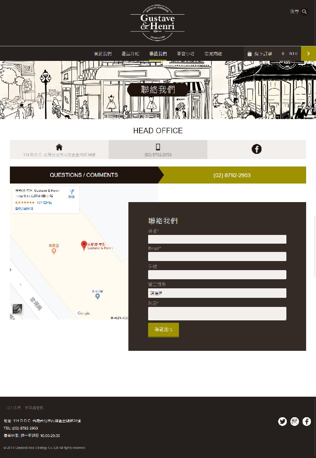Focus the message textarea

pos(217,313)
